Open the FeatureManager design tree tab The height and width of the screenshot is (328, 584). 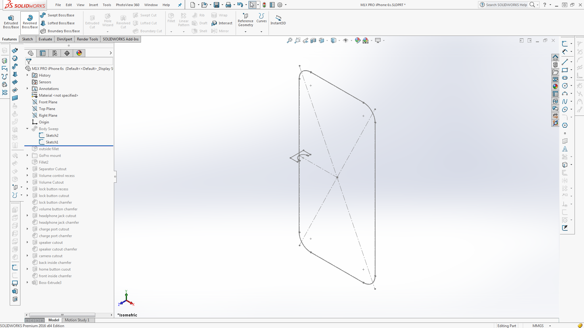pyautogui.click(x=30, y=53)
